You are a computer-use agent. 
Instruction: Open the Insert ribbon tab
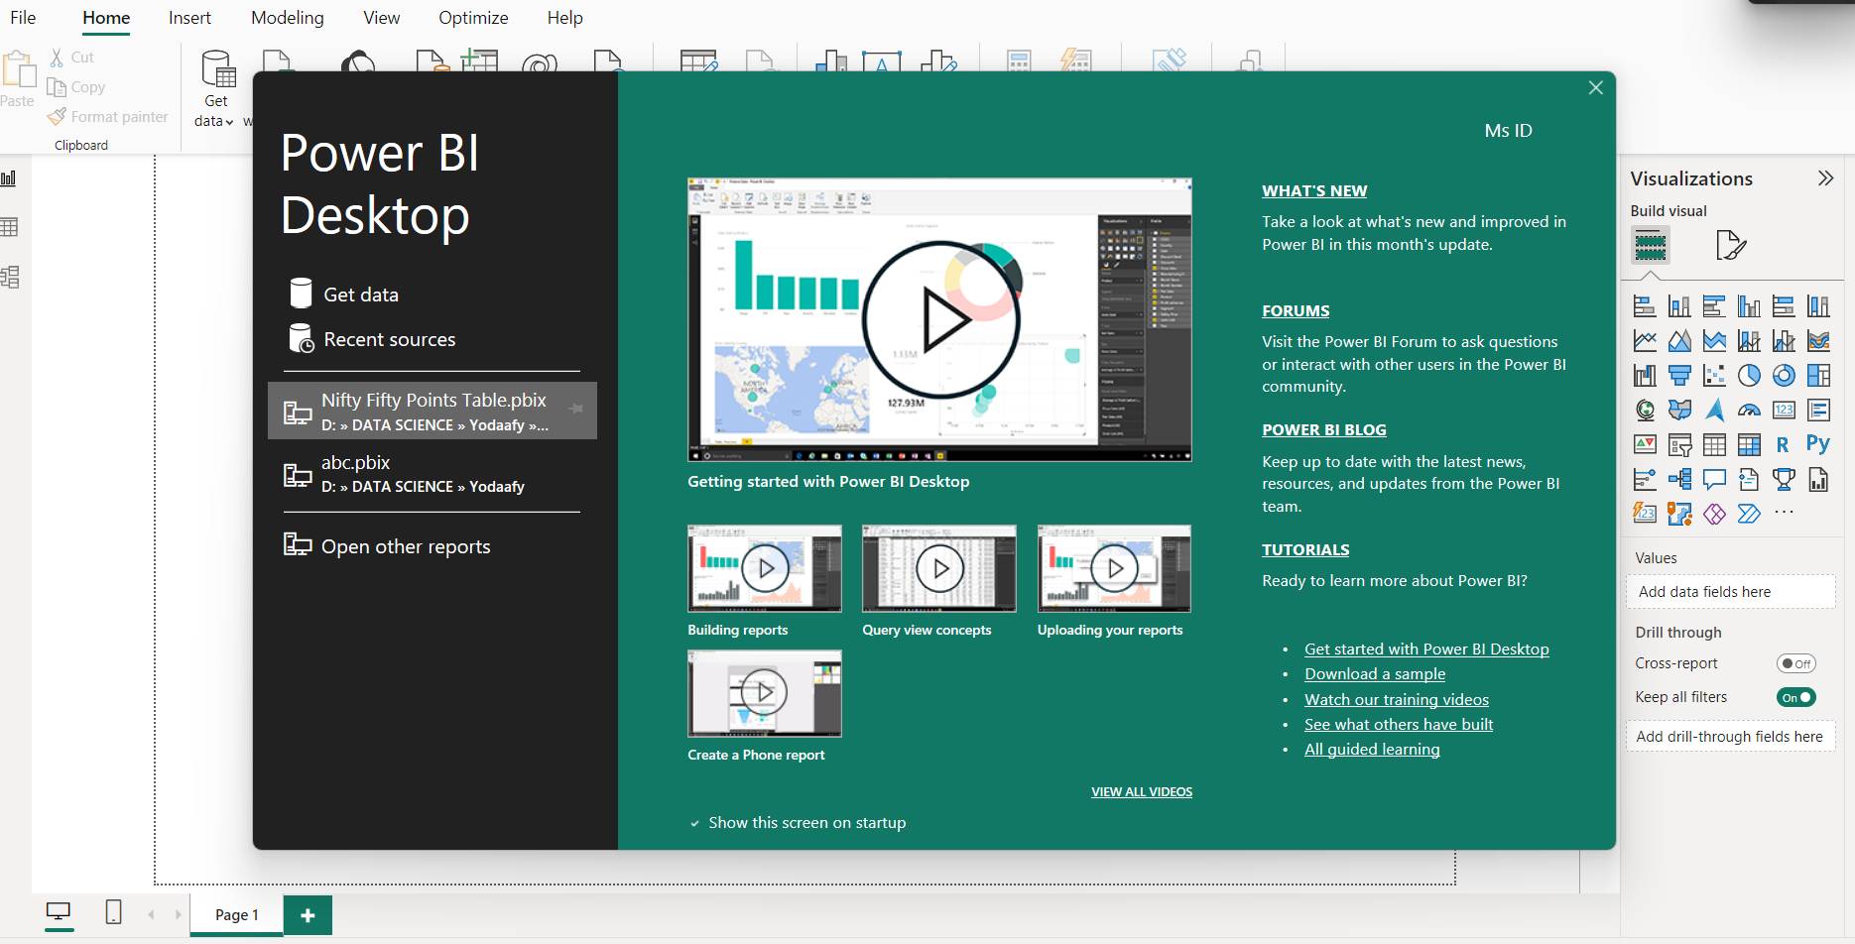(x=189, y=18)
